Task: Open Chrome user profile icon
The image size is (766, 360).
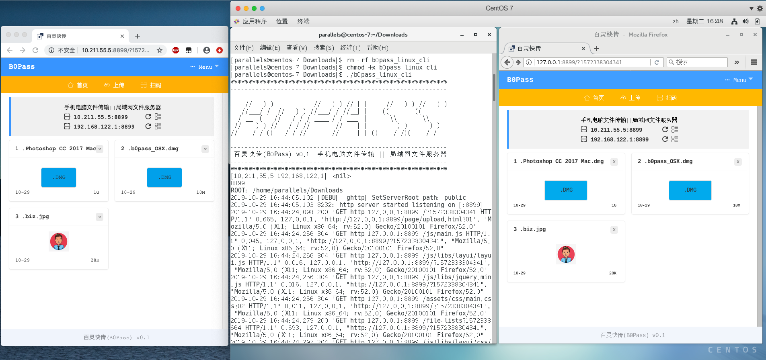Action: click(x=207, y=50)
